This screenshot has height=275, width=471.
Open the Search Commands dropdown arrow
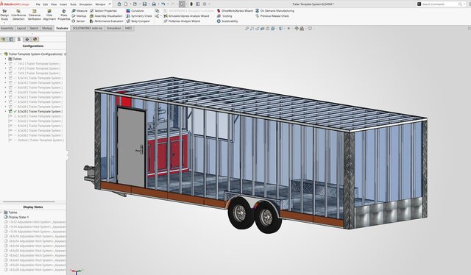(464, 4)
